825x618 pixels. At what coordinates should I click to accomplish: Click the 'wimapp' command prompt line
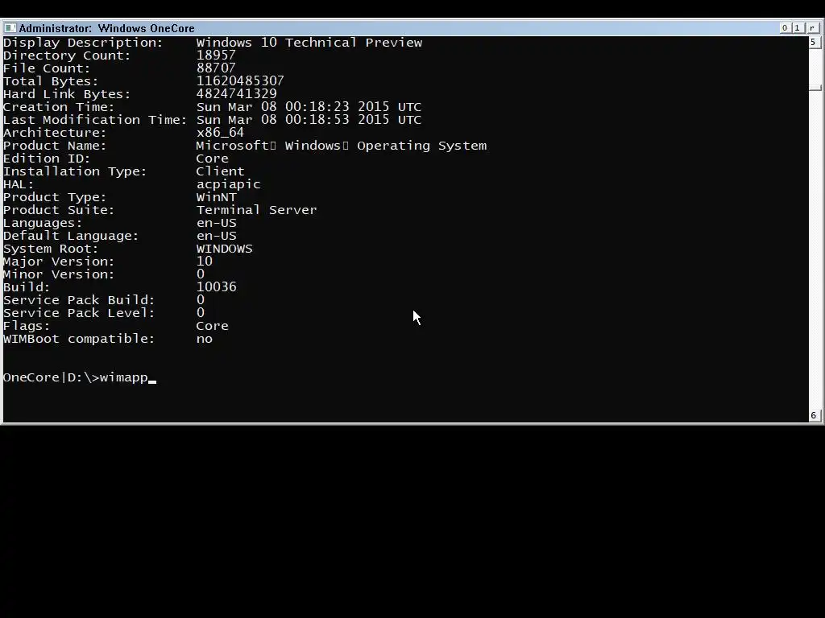(x=80, y=377)
